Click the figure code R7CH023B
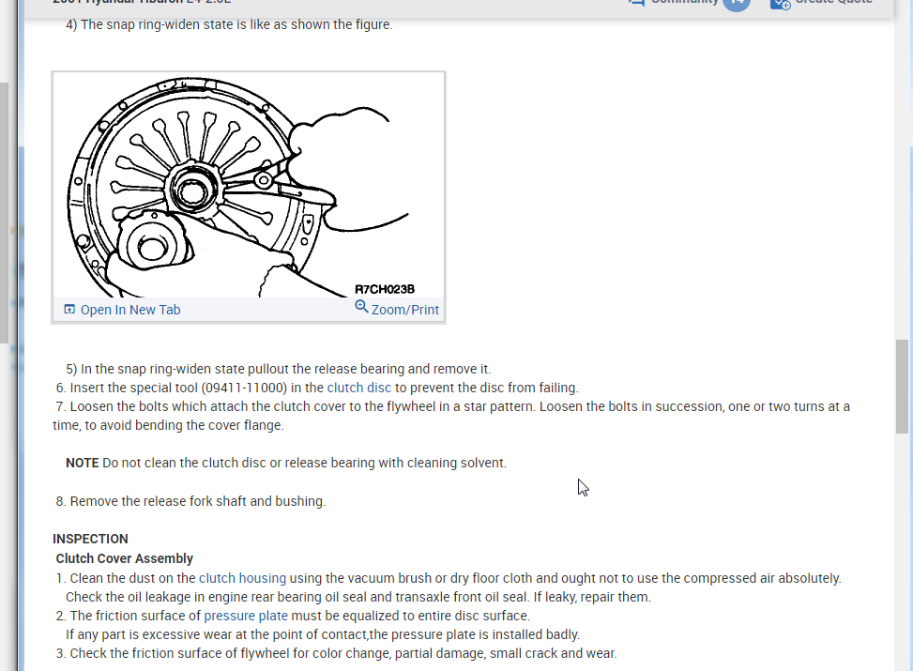Viewport: 913px width, 671px height. point(385,289)
